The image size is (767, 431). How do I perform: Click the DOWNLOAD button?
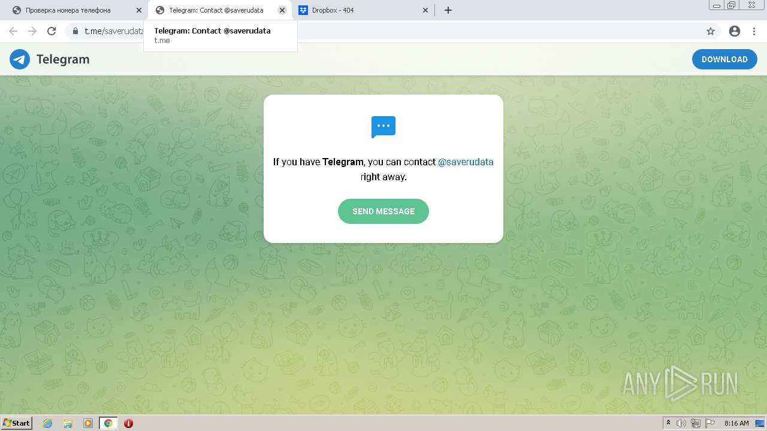coord(724,59)
